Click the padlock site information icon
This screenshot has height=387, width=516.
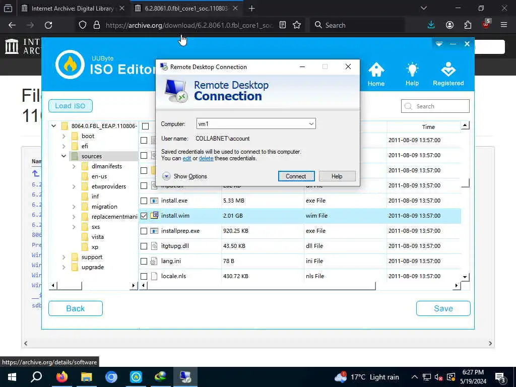coord(96,25)
